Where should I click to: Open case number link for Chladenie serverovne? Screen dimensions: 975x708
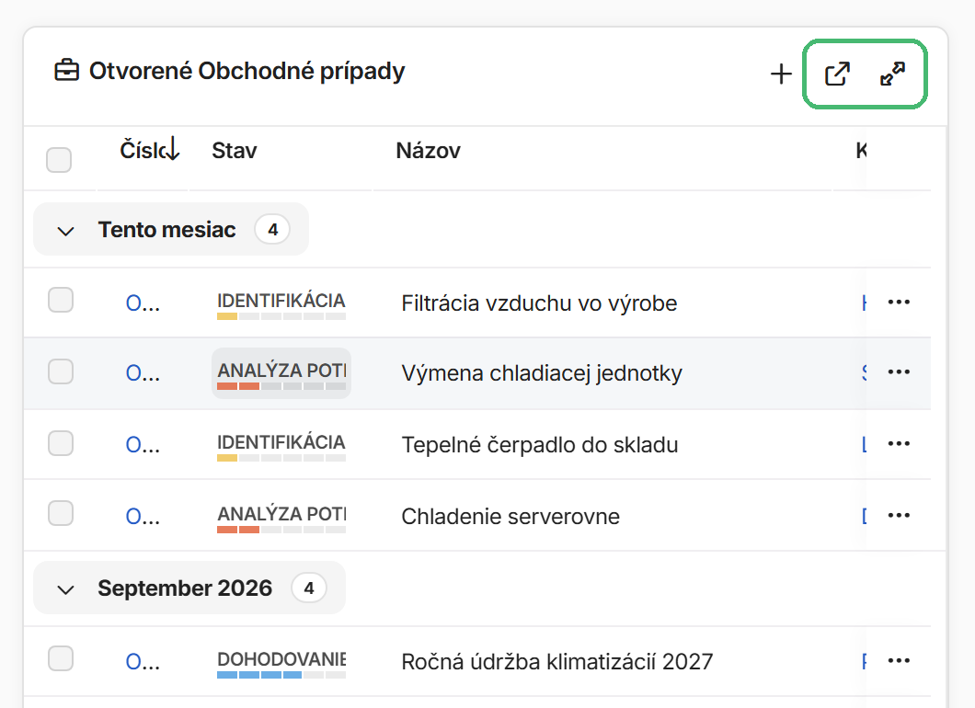coord(143,517)
